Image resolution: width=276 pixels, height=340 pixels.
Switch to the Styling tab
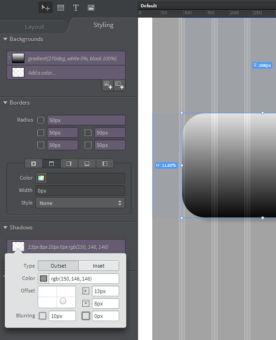click(x=103, y=25)
